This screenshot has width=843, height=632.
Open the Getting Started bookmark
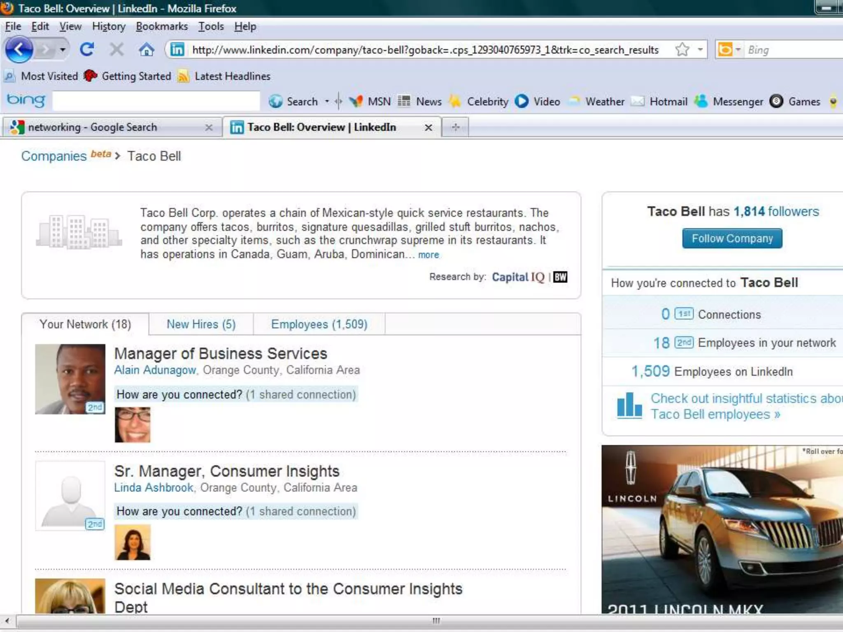point(127,76)
